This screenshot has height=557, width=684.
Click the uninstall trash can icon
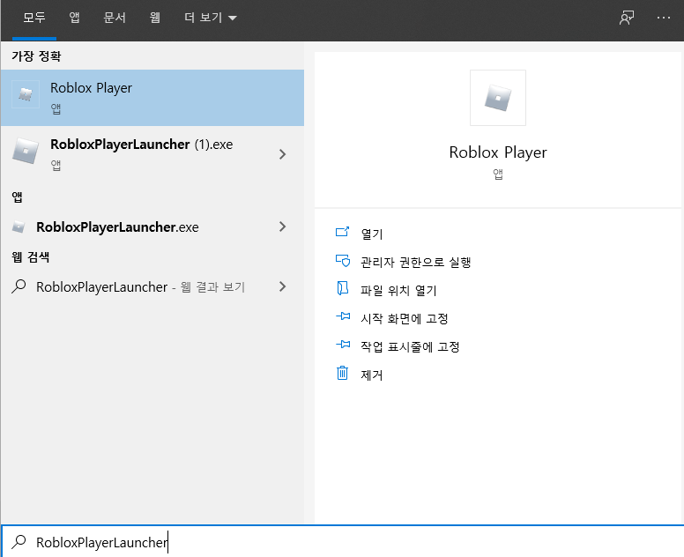[x=342, y=373]
